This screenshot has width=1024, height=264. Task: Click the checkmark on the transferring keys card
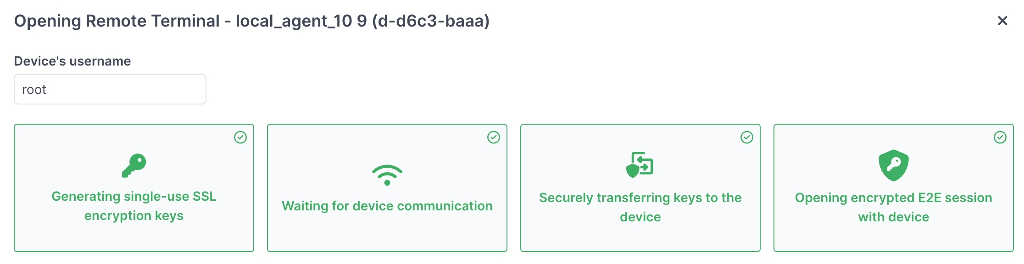pyautogui.click(x=747, y=137)
